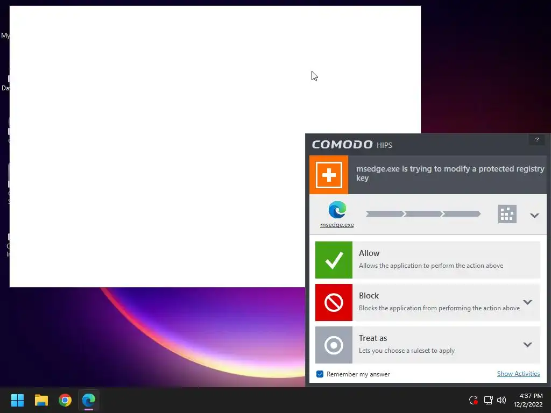Viewport: 551px width, 413px height.
Task: Click the COMODO HIPS title text
Action: tap(352, 145)
